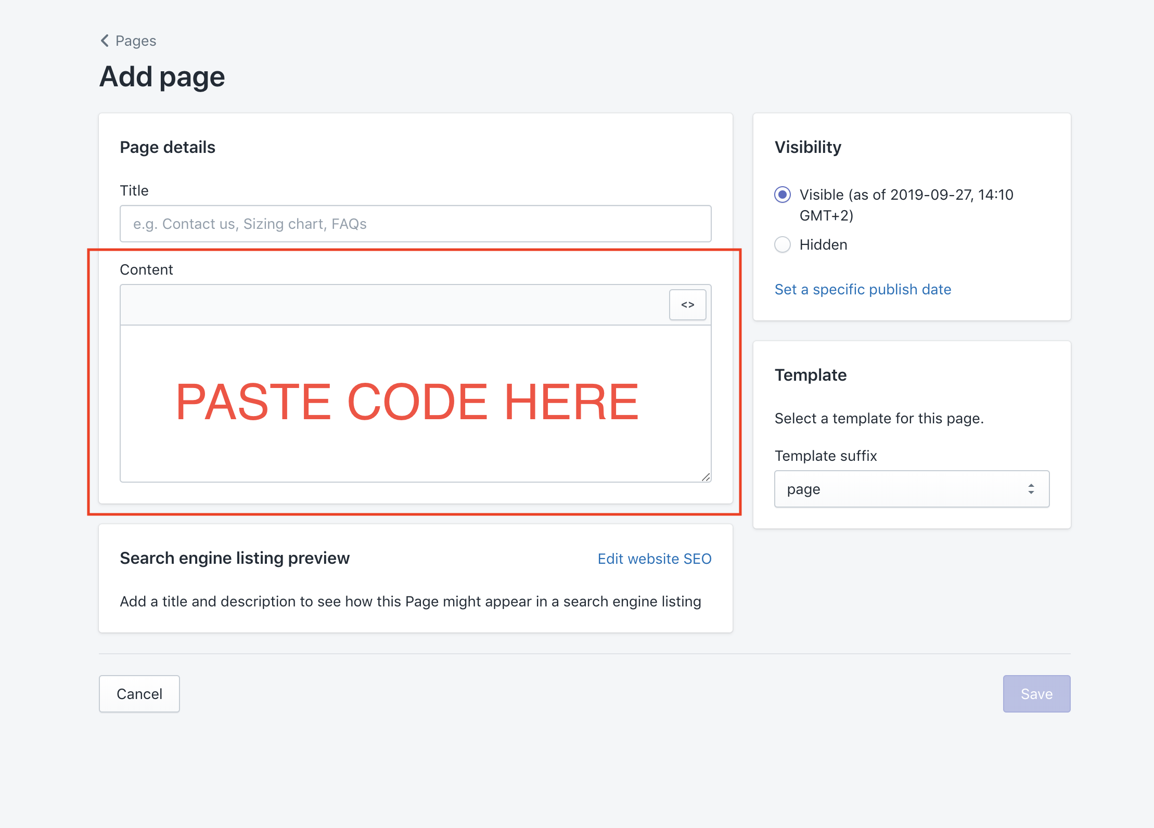Select the Visible radio option

(782, 195)
